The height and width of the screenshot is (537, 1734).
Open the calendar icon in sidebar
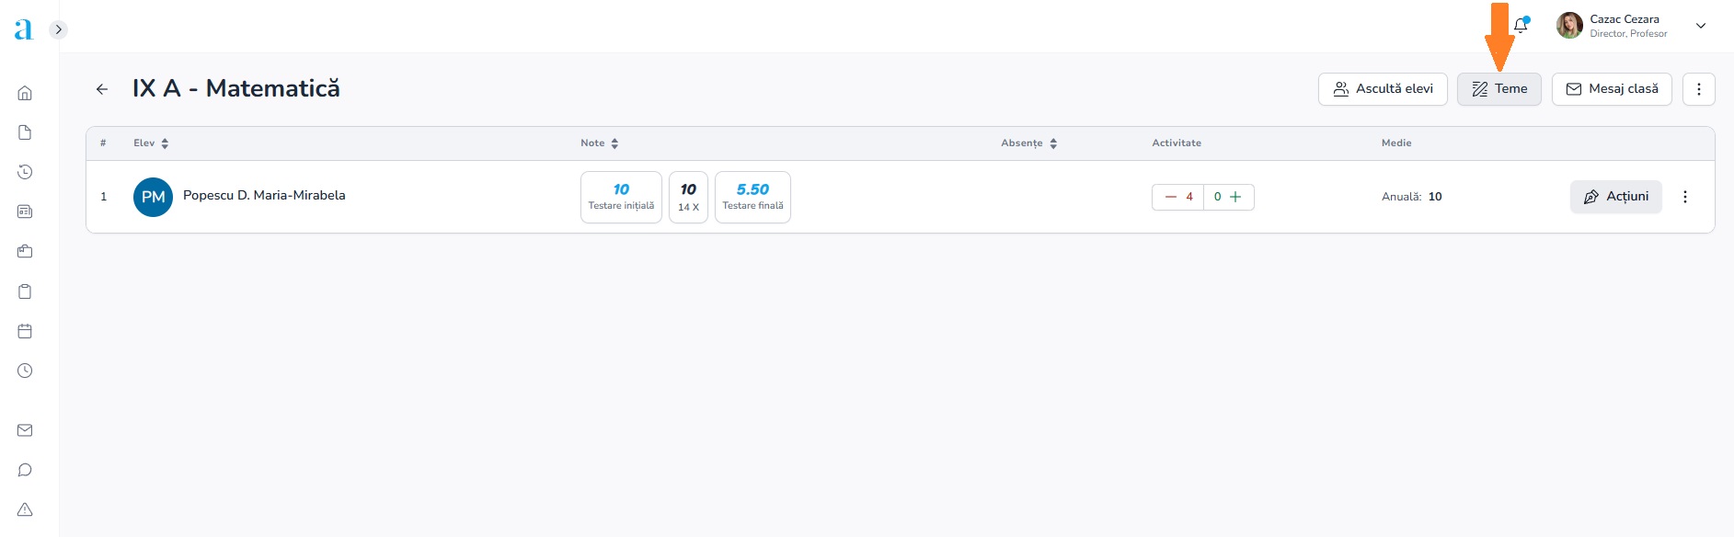point(25,331)
